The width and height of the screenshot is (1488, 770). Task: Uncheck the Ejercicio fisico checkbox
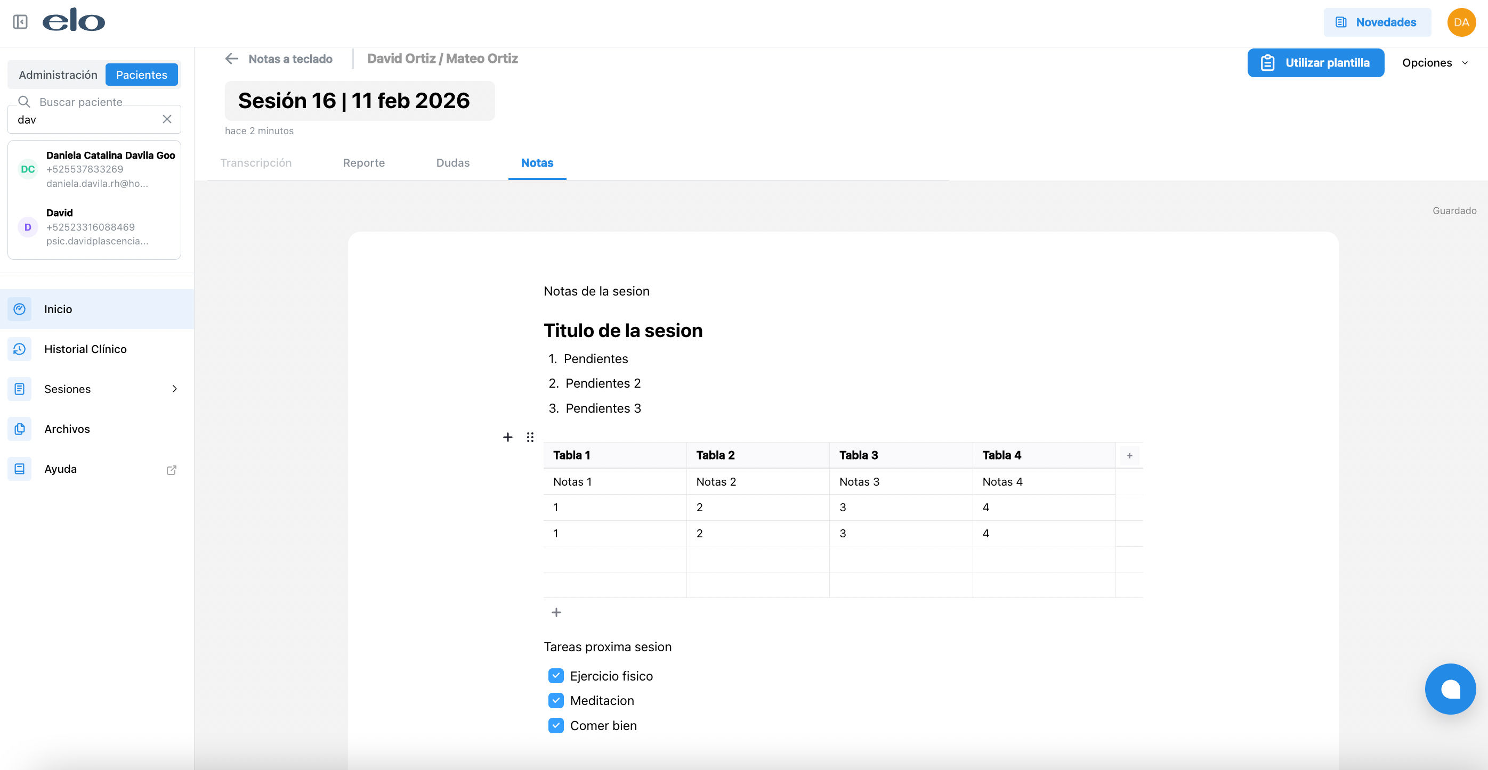coord(556,675)
